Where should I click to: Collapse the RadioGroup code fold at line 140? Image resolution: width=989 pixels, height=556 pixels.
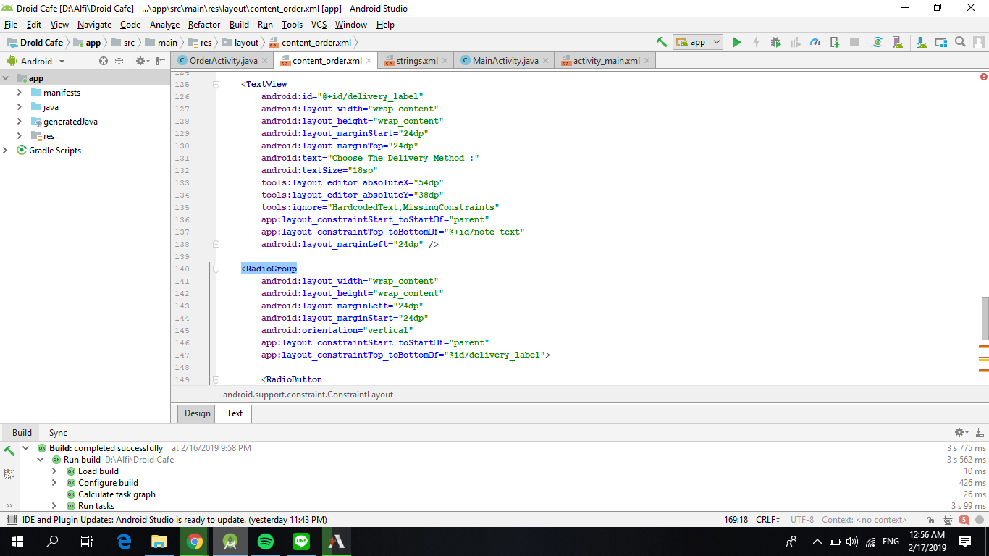click(x=215, y=269)
